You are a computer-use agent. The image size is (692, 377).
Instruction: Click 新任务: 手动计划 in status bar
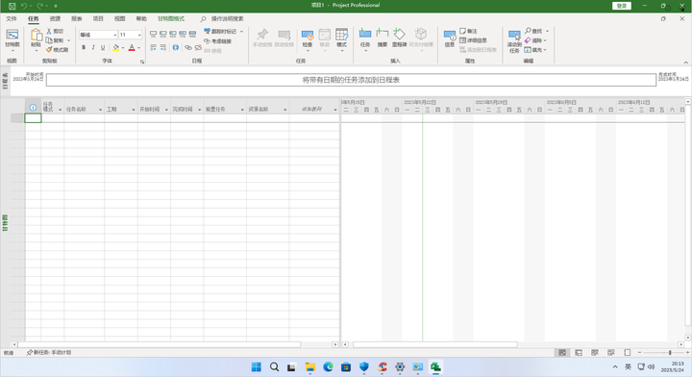49,352
